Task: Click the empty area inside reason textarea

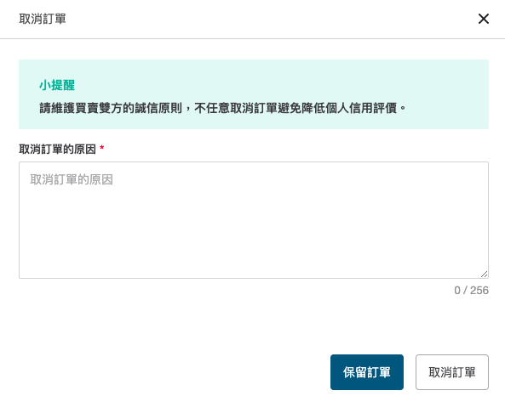Action: [254, 231]
